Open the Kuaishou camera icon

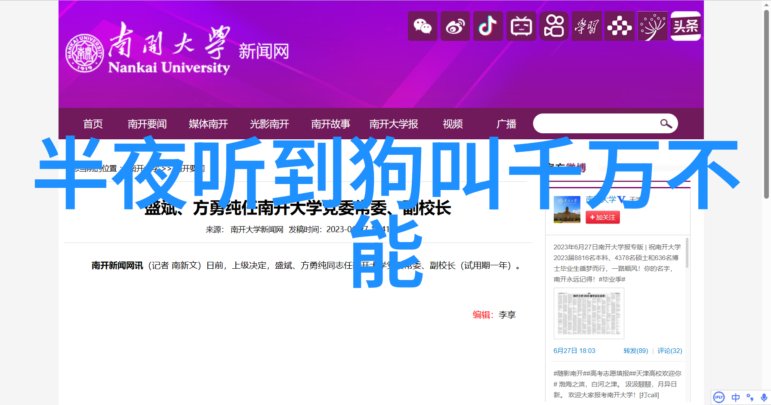pos(554,26)
